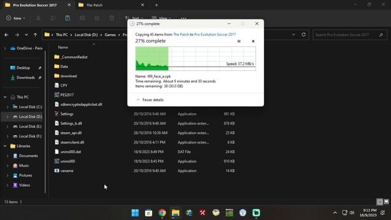The width and height of the screenshot is (391, 220).
Task: Add a new File Explorer tab
Action: [x=156, y=5]
